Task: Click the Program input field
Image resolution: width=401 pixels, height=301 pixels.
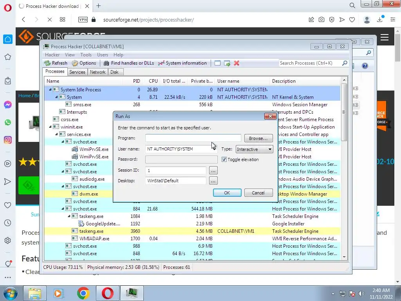Action: (x=193, y=138)
